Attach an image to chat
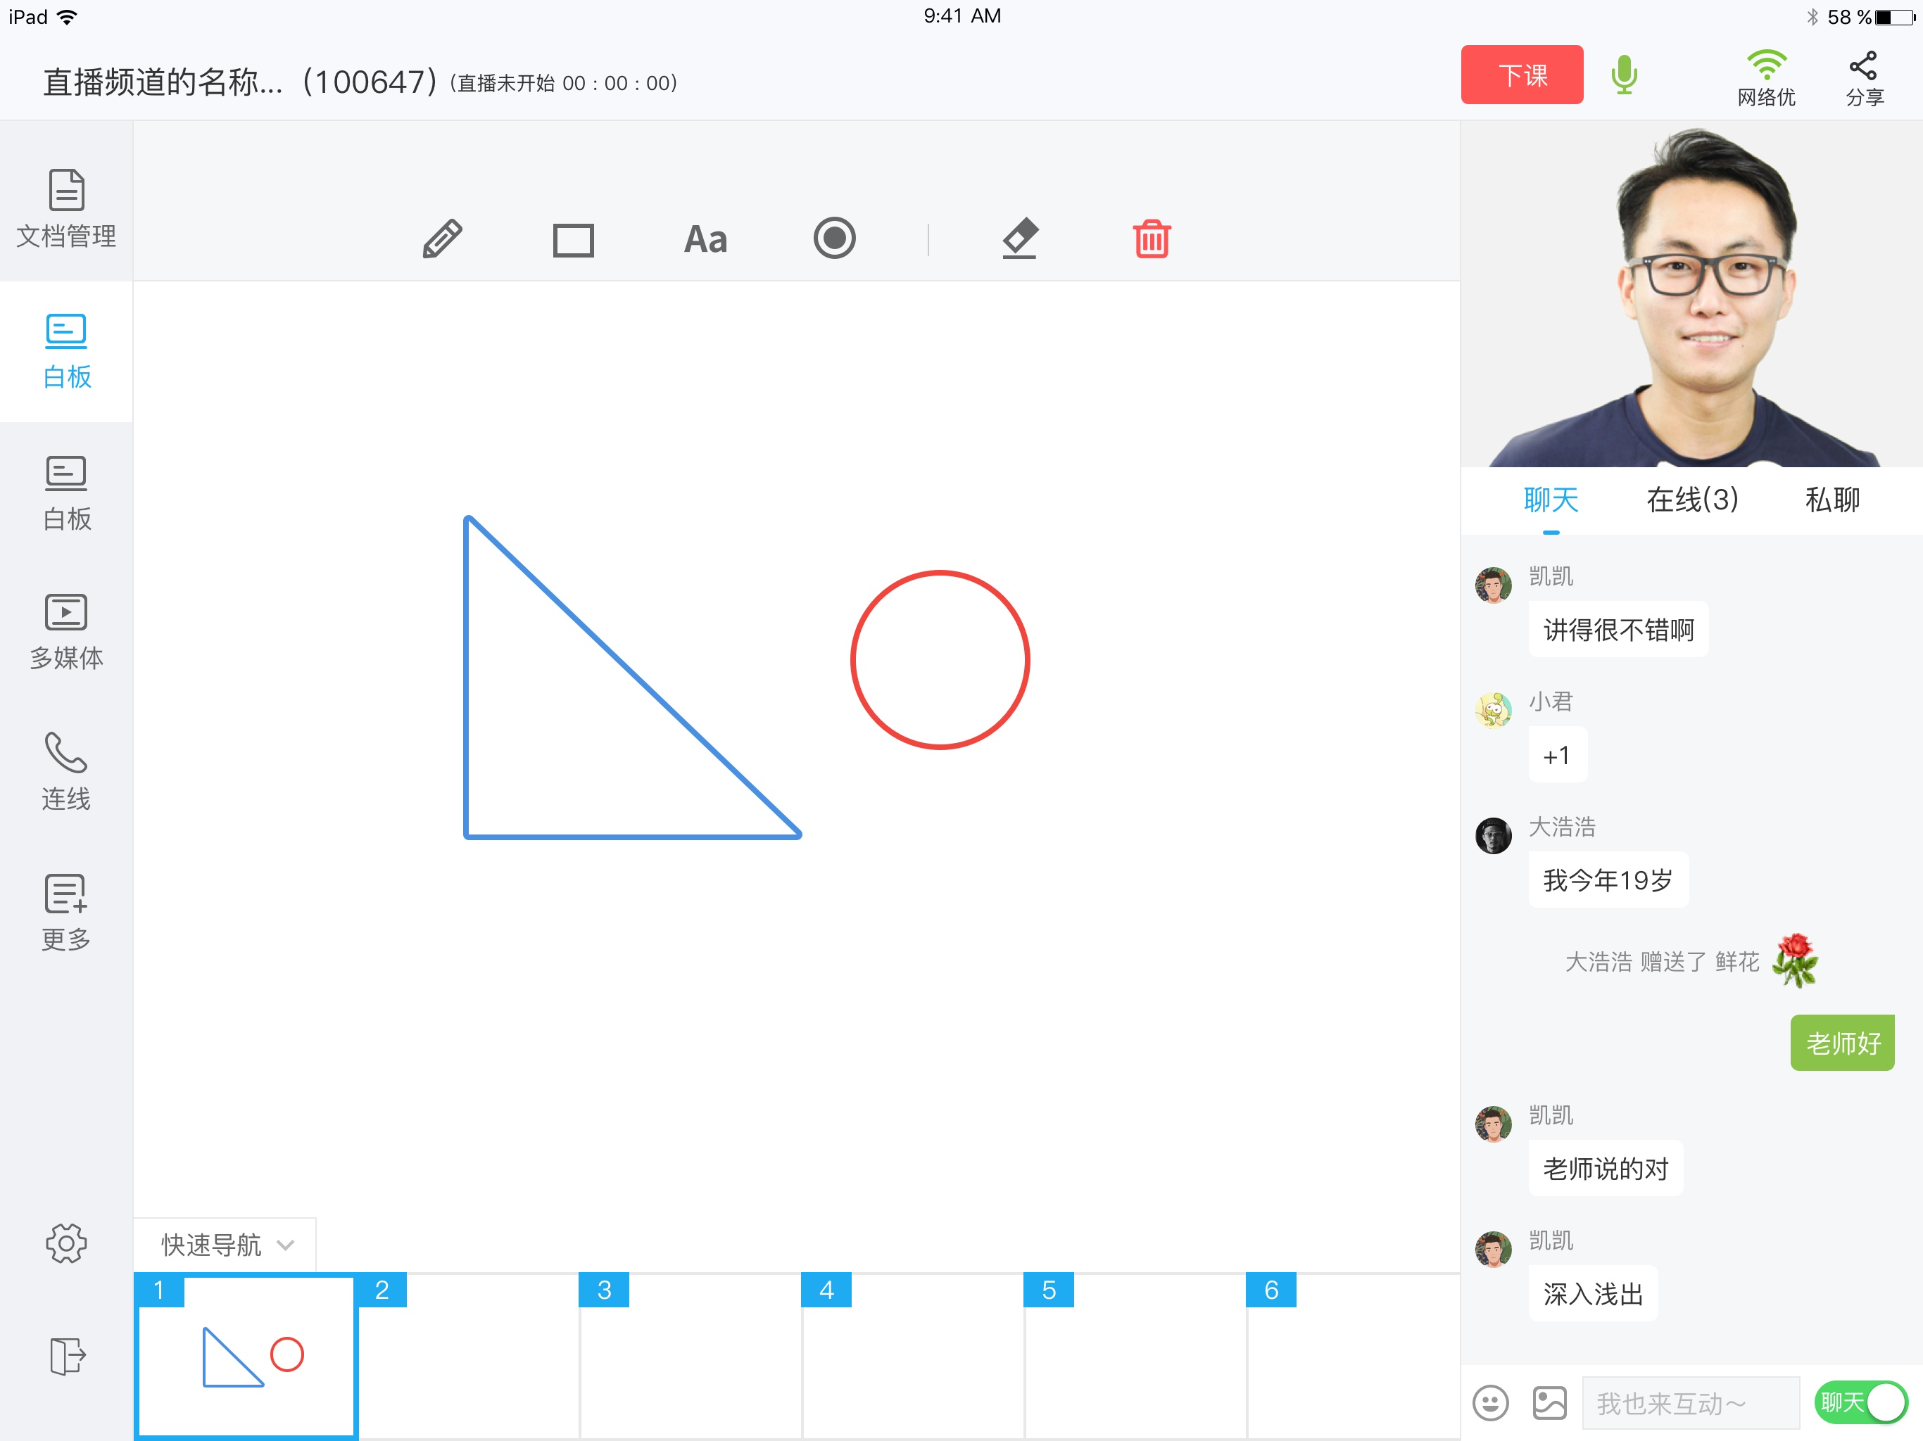1923x1441 pixels. pos(1549,1403)
